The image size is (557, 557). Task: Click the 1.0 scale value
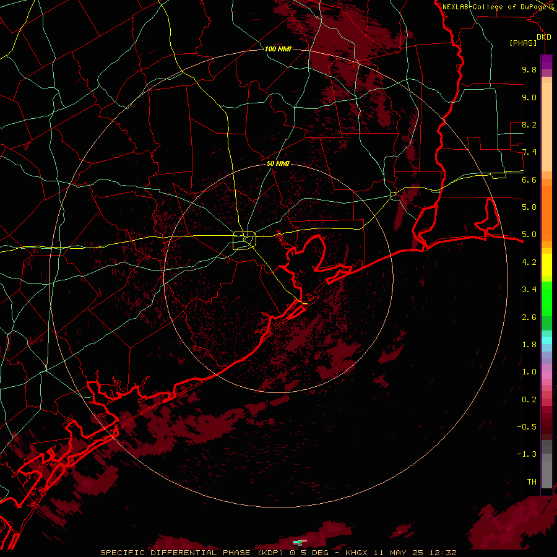click(x=529, y=372)
